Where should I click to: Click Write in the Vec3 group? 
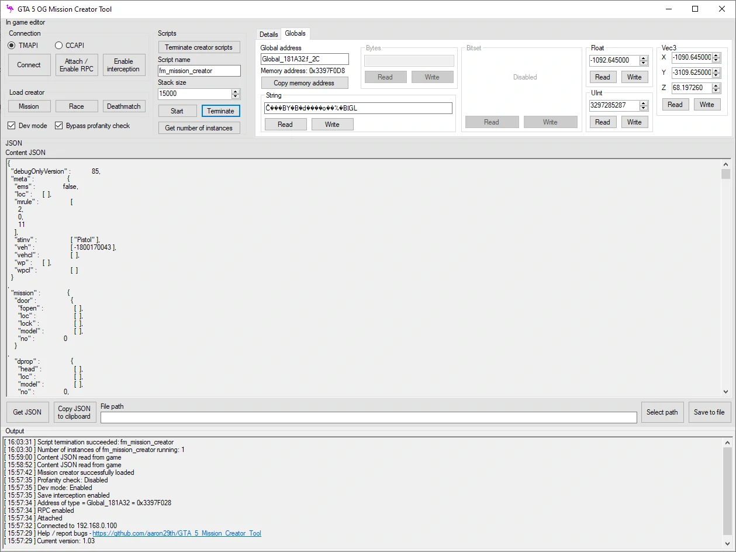point(707,105)
